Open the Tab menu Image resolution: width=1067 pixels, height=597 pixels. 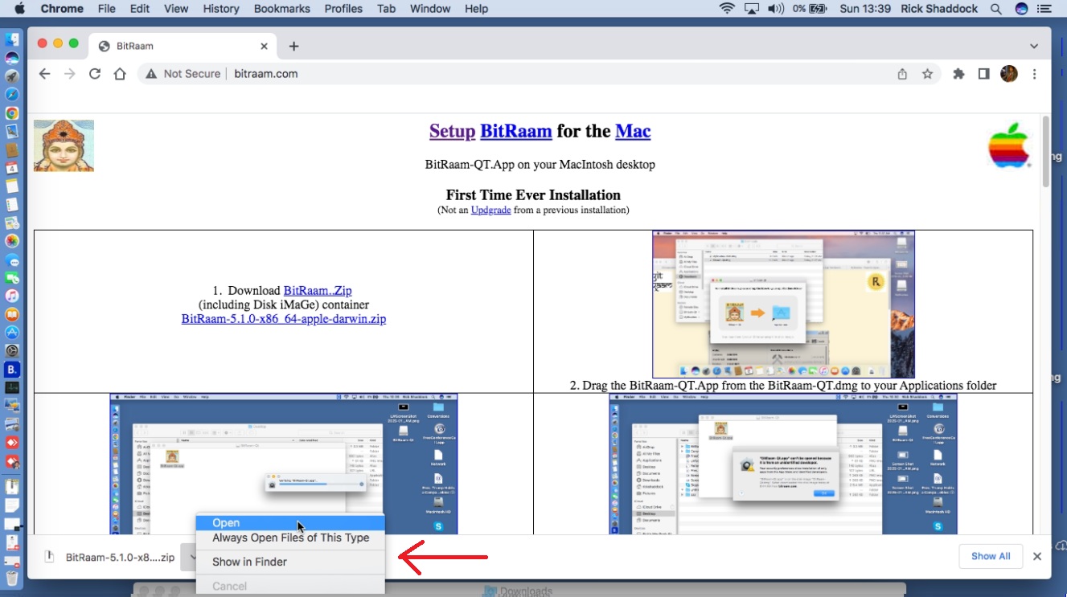[386, 9]
